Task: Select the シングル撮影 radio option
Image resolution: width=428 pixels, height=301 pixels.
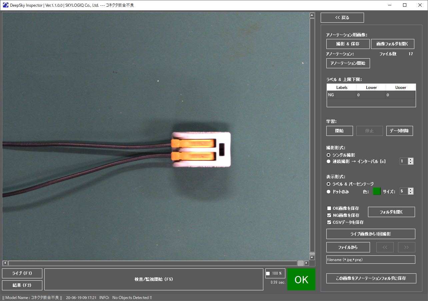Action: pos(341,155)
